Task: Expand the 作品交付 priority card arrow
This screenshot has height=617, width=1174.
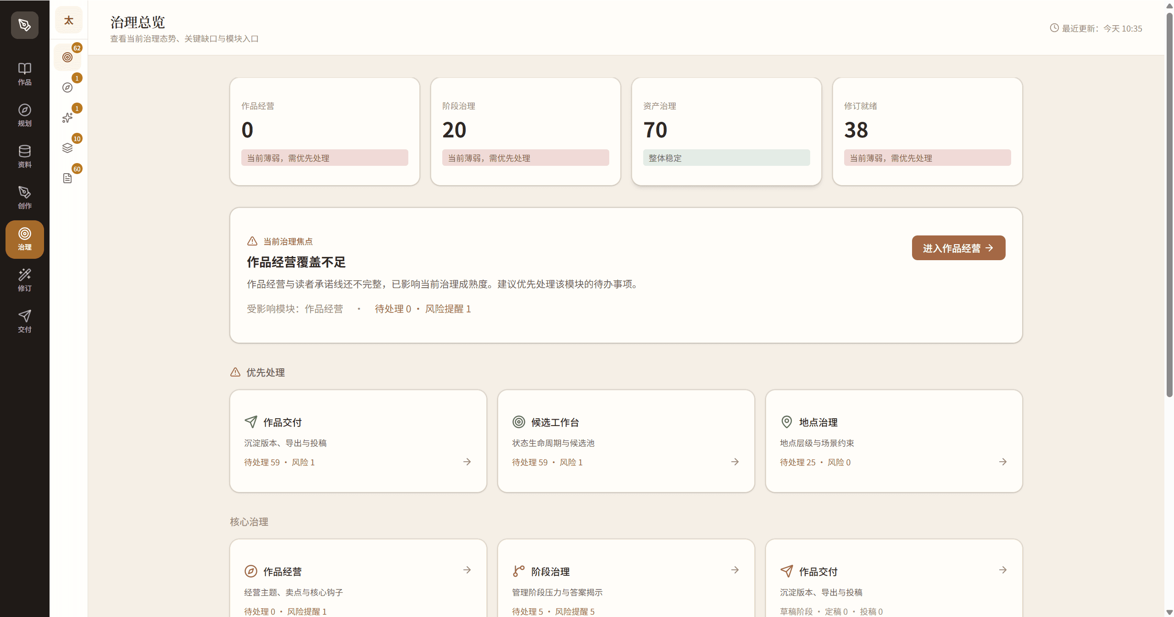Action: tap(467, 462)
